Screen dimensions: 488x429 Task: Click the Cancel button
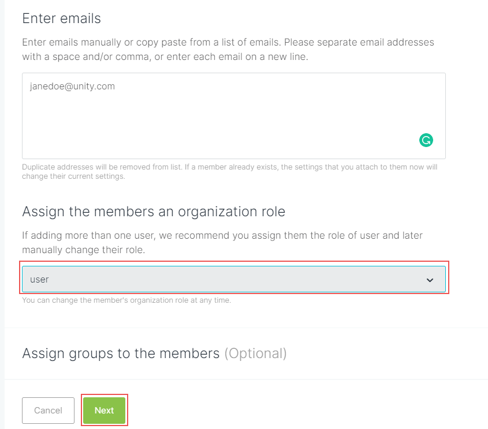click(49, 411)
